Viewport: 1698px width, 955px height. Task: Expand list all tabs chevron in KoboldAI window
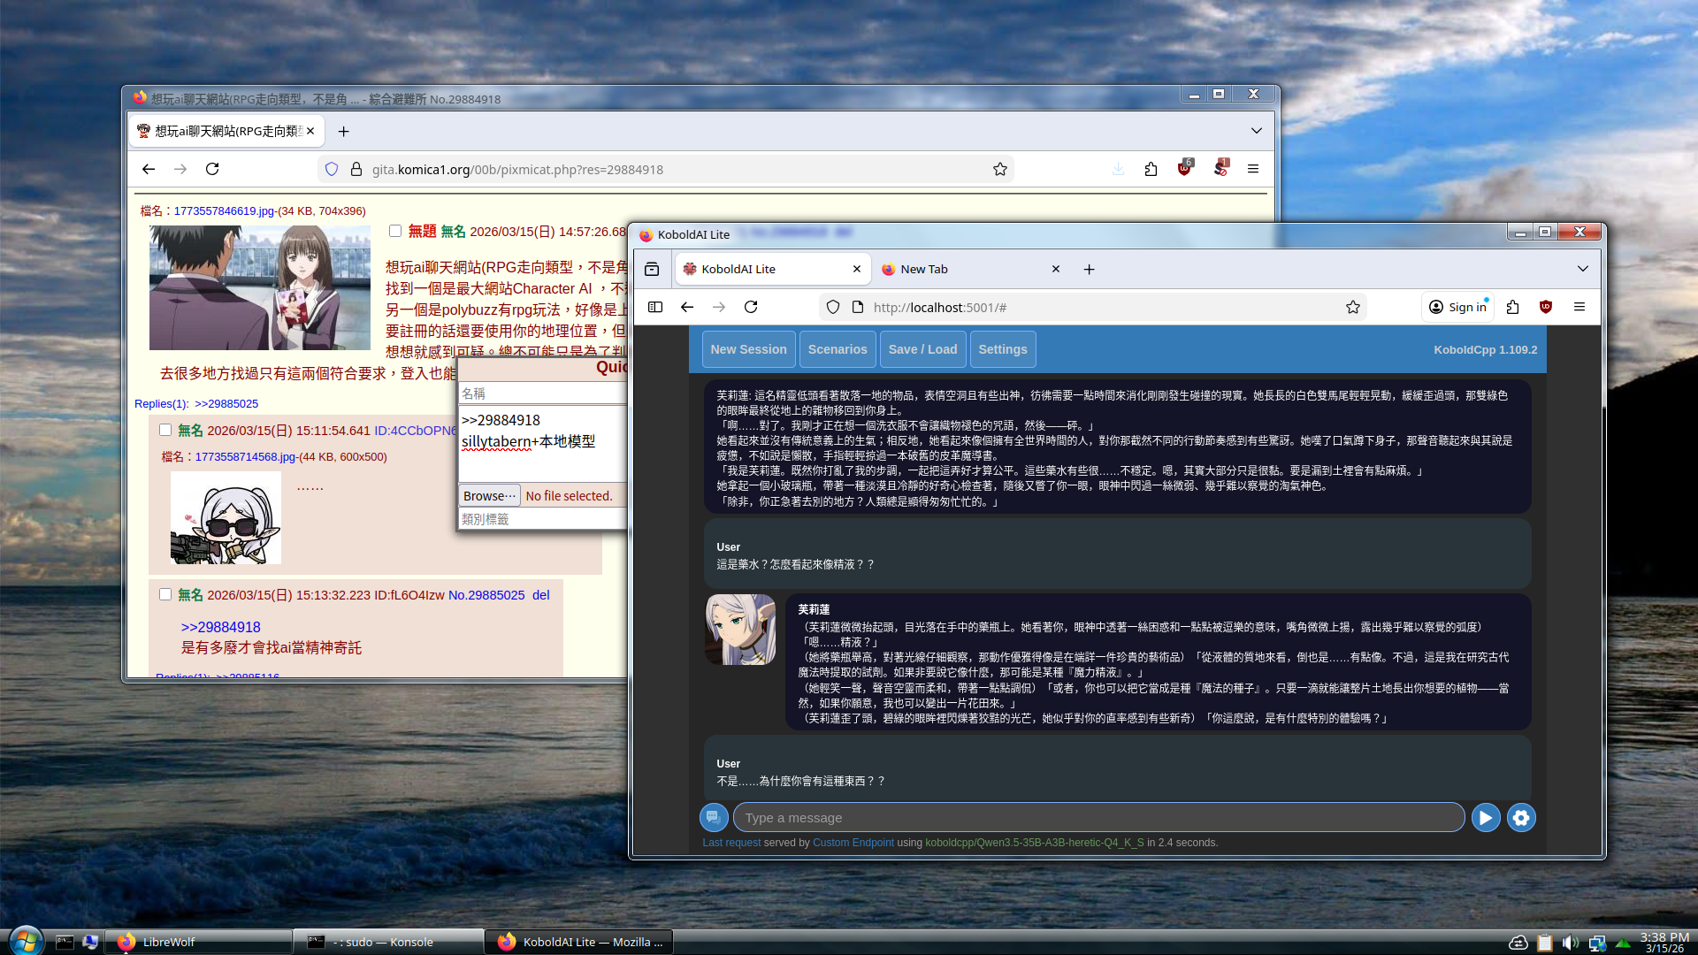click(x=1583, y=269)
